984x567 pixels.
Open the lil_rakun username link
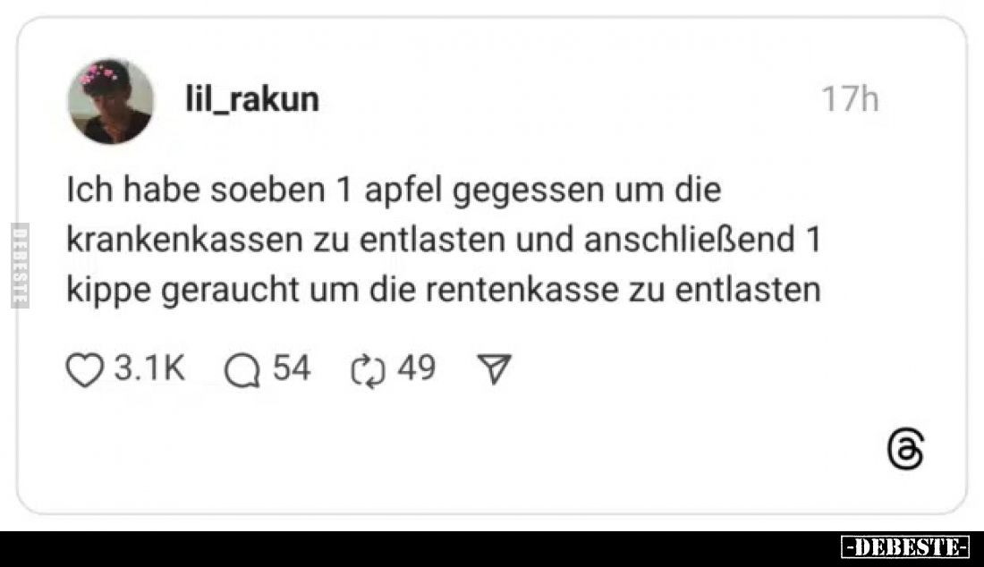coord(251,100)
